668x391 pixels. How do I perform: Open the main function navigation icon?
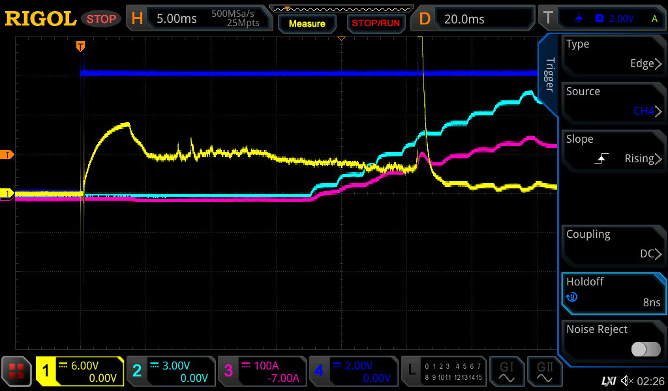coord(17,371)
